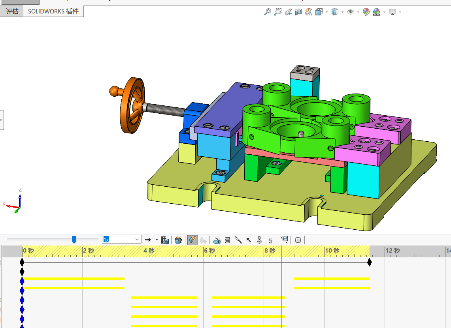Open Edit Appearance color ball icon

(x=366, y=12)
